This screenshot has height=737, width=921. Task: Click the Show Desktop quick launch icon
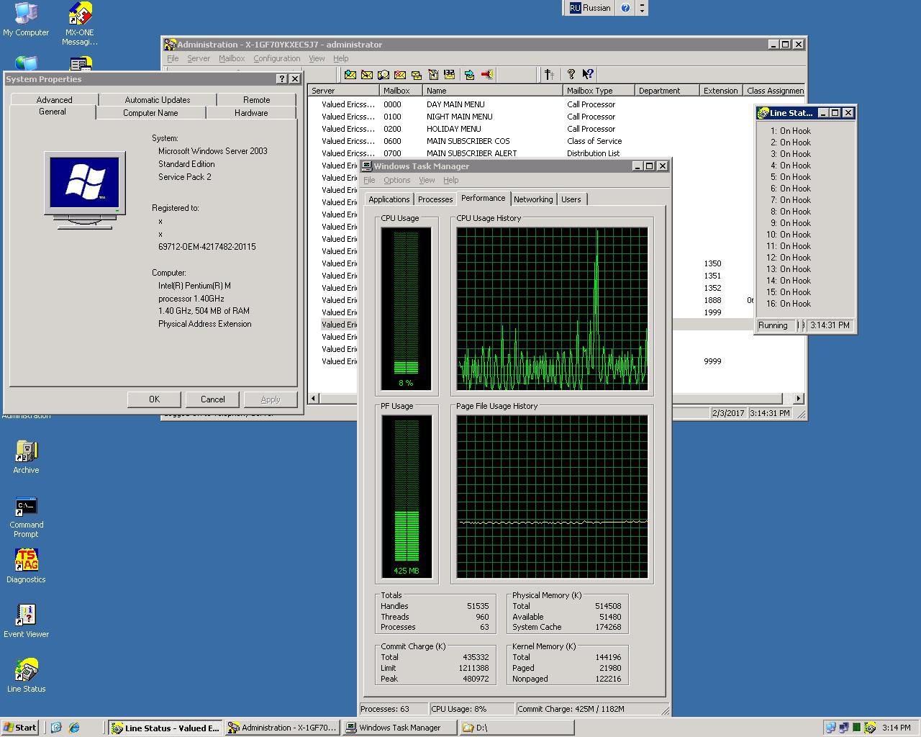point(57,728)
